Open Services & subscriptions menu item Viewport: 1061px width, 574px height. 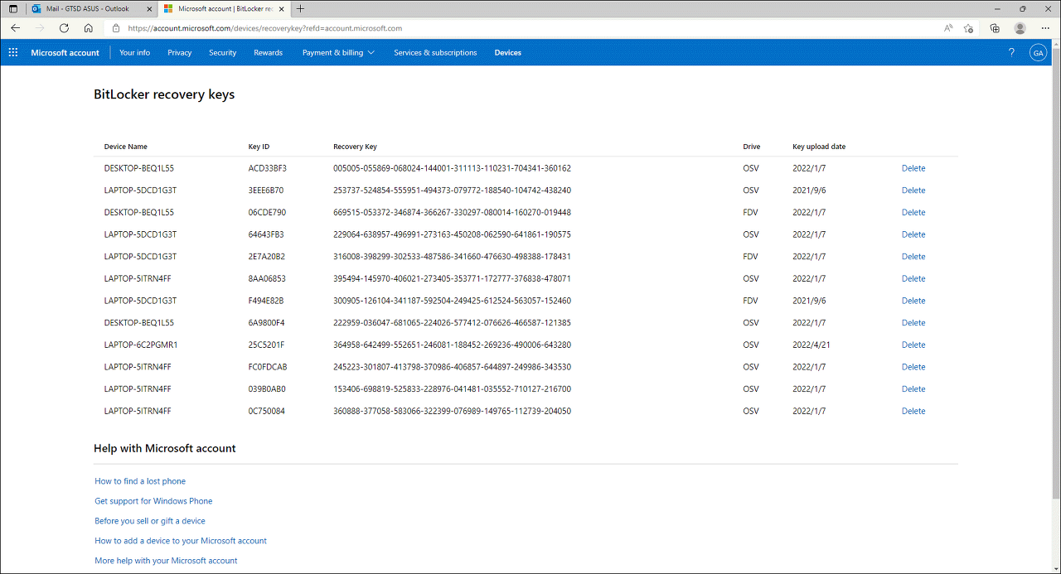pyautogui.click(x=435, y=52)
